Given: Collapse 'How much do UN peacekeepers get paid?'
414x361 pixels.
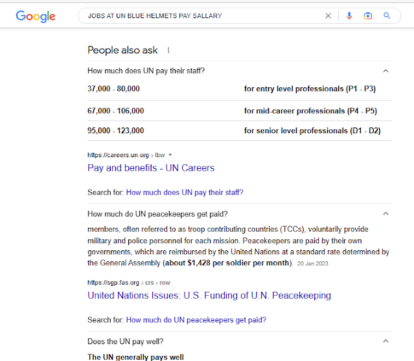Looking at the screenshot, I should click(385, 213).
